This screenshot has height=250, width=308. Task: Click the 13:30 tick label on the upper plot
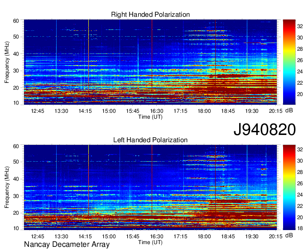coord(61,111)
